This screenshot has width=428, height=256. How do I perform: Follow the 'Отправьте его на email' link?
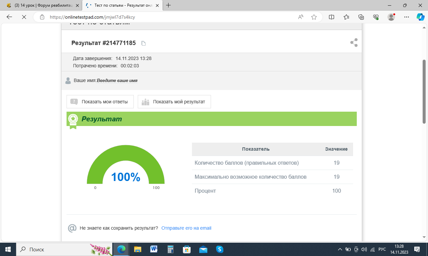click(x=186, y=228)
